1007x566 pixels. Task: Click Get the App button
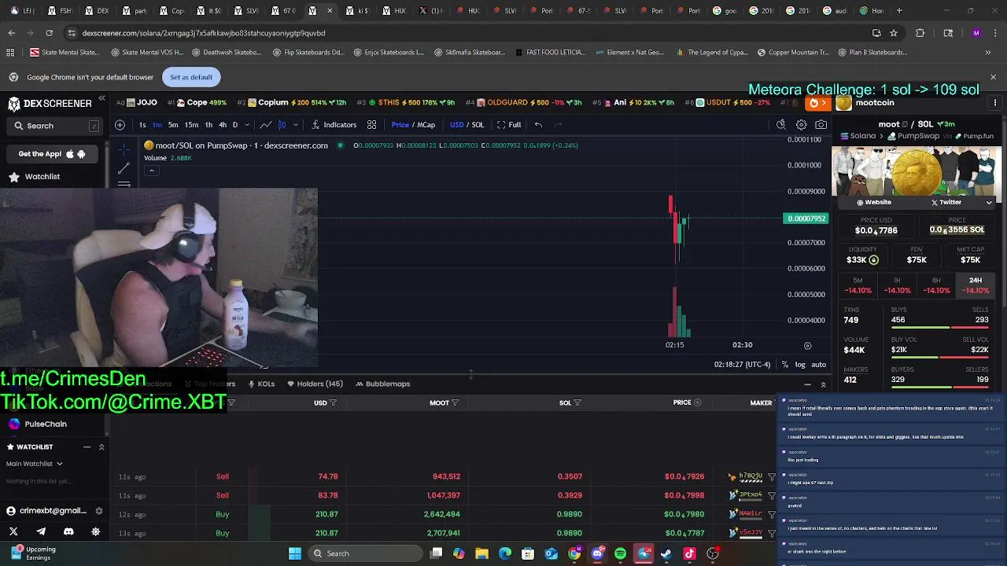(51, 154)
